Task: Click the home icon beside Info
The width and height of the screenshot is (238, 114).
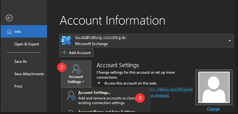Action: [x=9, y=32]
